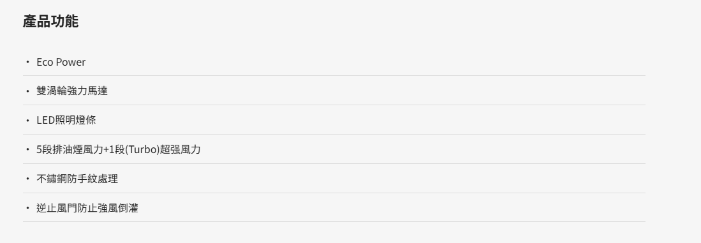Click the bullet before 雙渦輪強力馬達
The width and height of the screenshot is (701, 243).
27,91
